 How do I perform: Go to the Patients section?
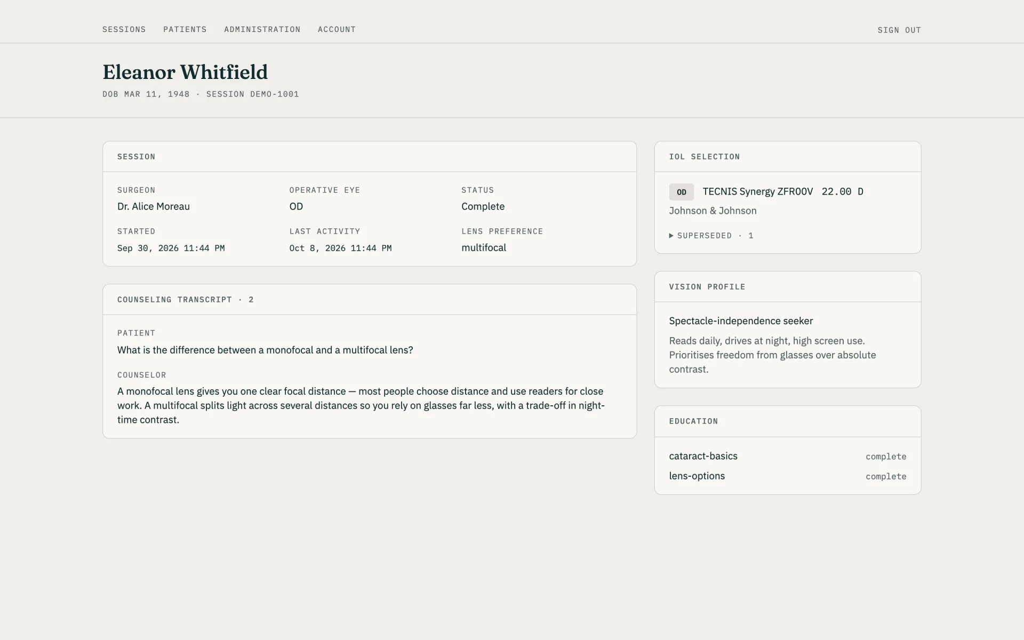(185, 29)
